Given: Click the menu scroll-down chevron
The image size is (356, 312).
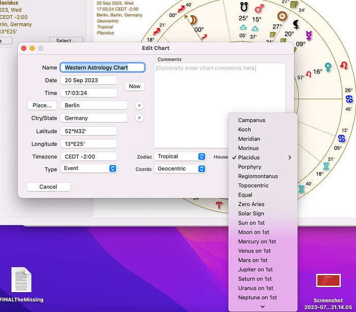Looking at the screenshot, I should (263, 306).
